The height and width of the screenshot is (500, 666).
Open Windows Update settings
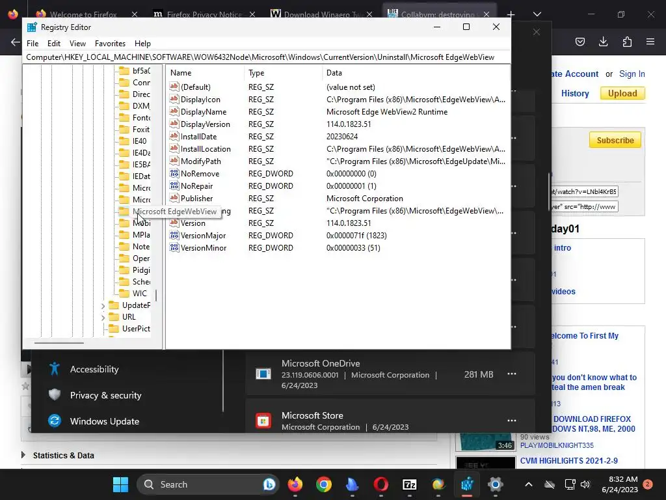(105, 421)
